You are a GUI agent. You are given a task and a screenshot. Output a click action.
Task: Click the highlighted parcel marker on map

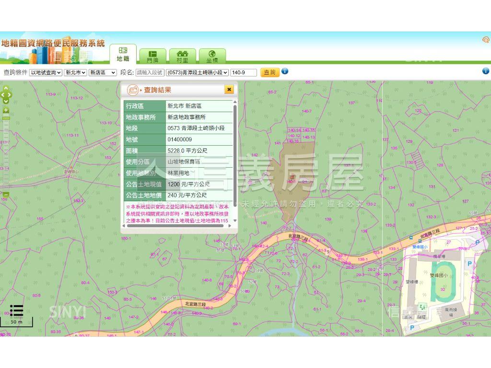click(292, 177)
